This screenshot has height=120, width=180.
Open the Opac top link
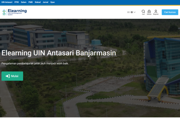click(52, 2)
